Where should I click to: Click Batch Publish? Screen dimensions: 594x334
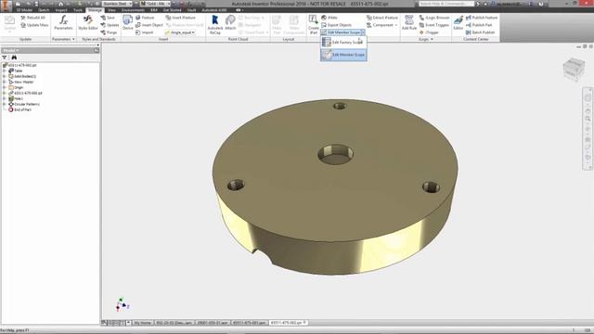pyautogui.click(x=480, y=32)
